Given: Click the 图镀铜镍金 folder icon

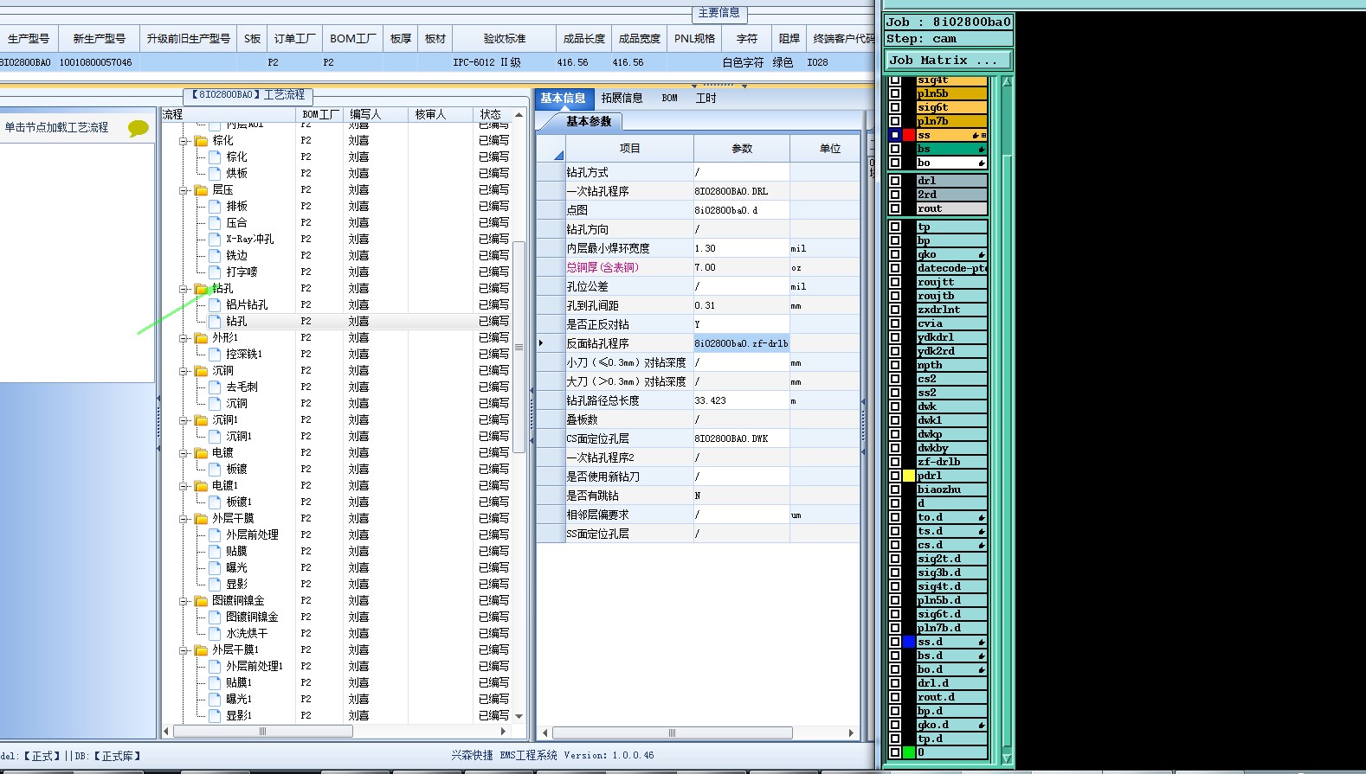Looking at the screenshot, I should [201, 600].
